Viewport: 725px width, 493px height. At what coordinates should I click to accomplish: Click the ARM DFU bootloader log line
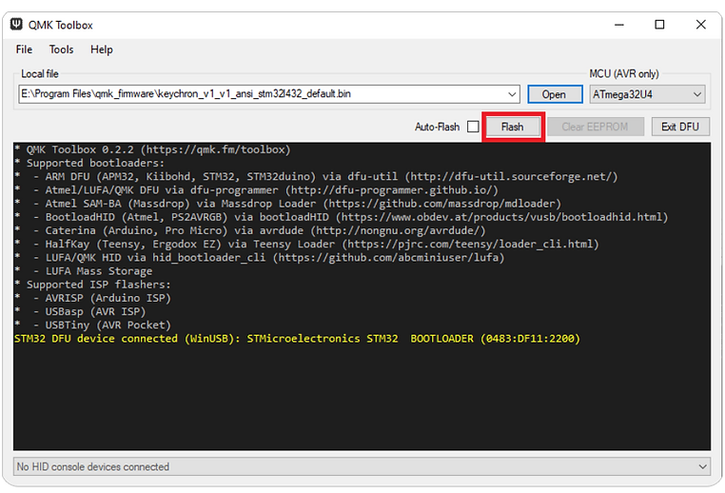pos(316,177)
